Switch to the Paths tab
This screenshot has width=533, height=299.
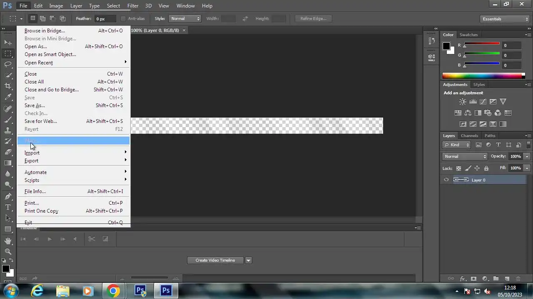(490, 136)
